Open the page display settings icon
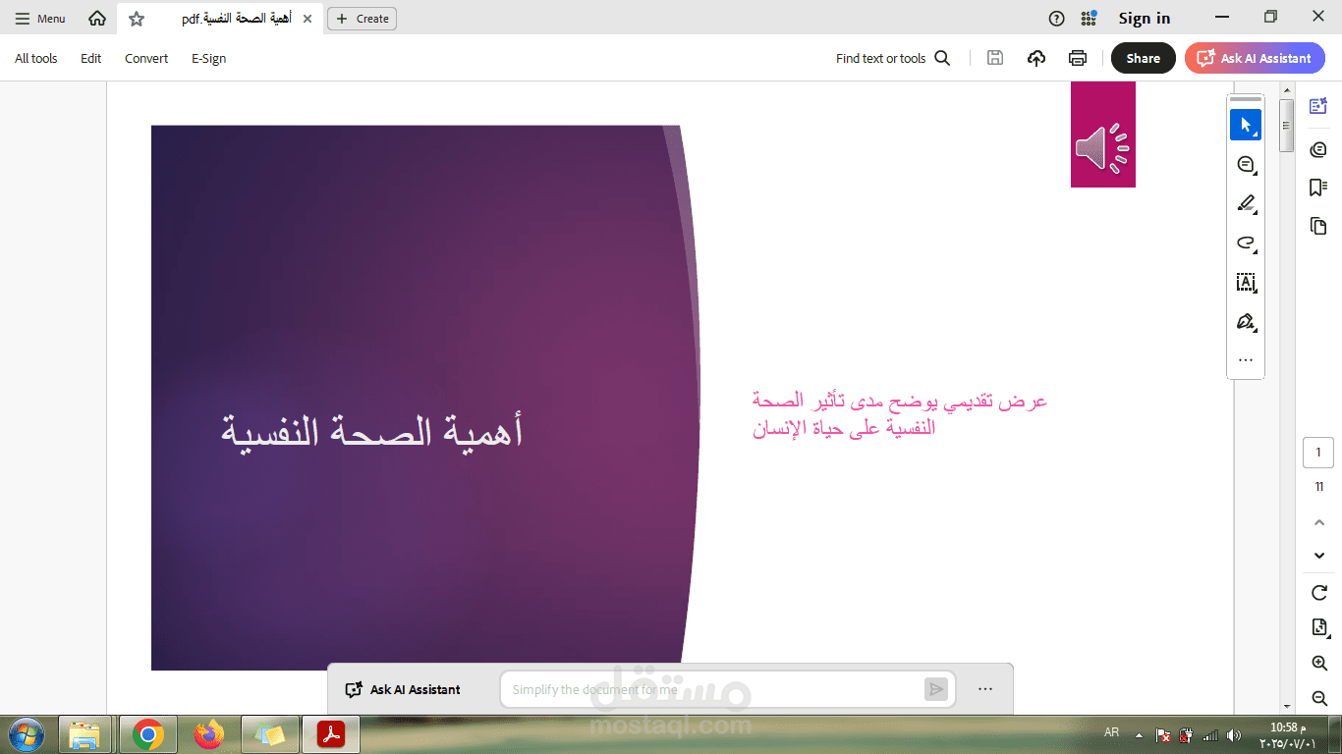The height and width of the screenshot is (754, 1342). coord(1319,628)
